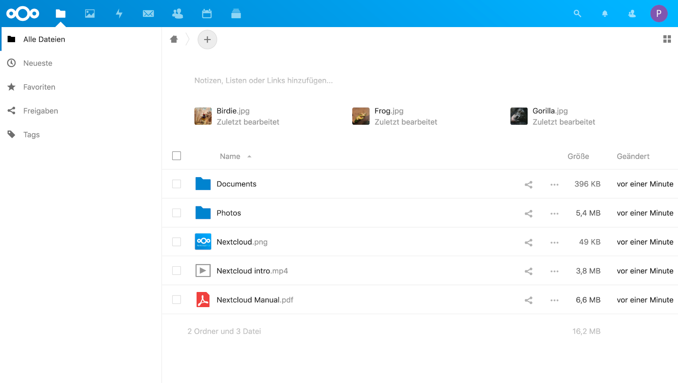
Task: Open the Contacts app icon in top bar
Action: click(177, 14)
